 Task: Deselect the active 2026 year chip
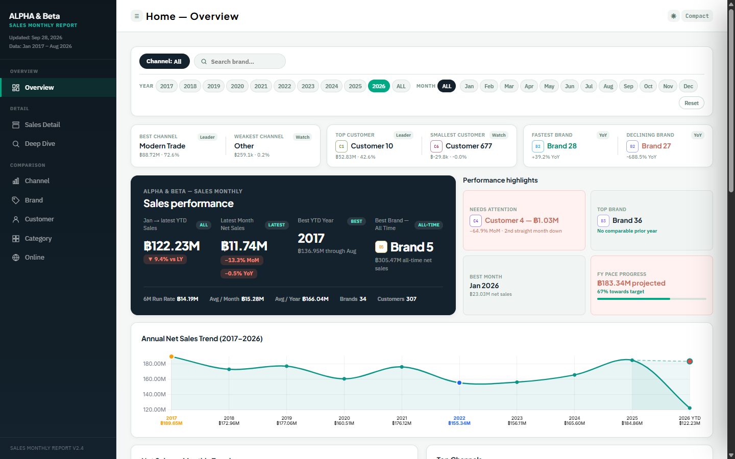(x=379, y=86)
